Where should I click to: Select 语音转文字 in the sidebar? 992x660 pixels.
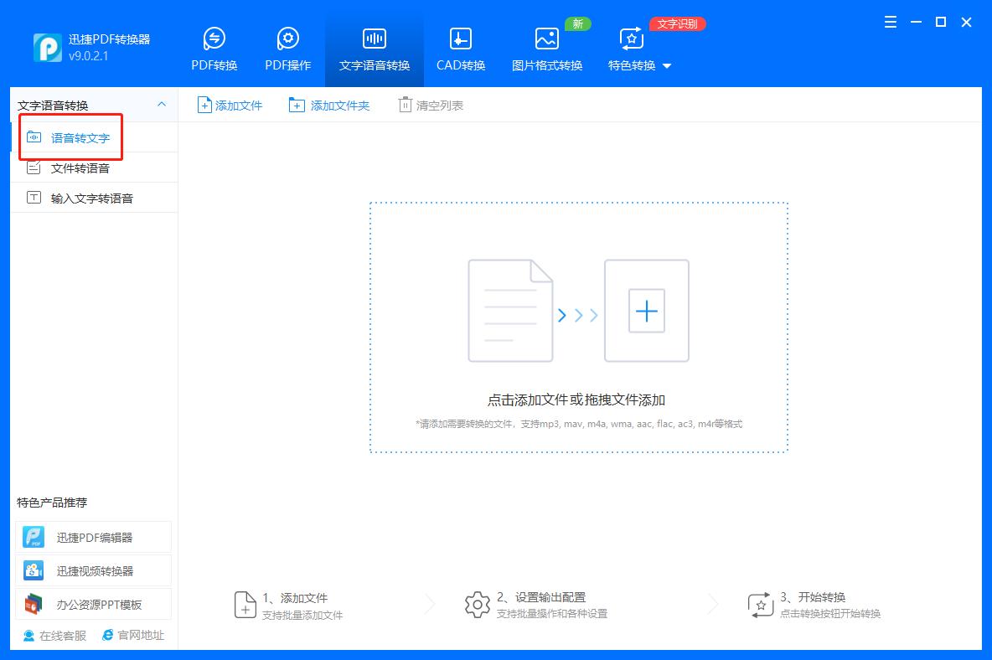click(95, 137)
